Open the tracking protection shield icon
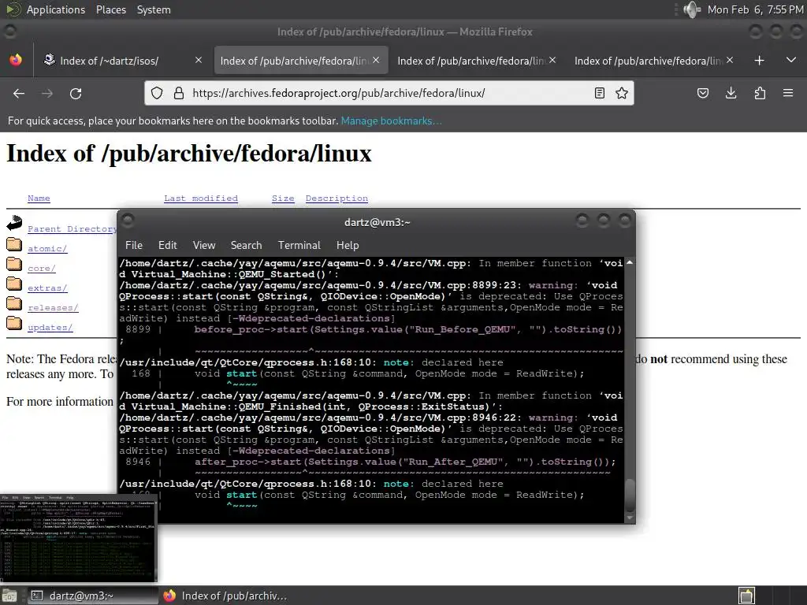Viewport: 807px width, 605px height. click(x=157, y=93)
